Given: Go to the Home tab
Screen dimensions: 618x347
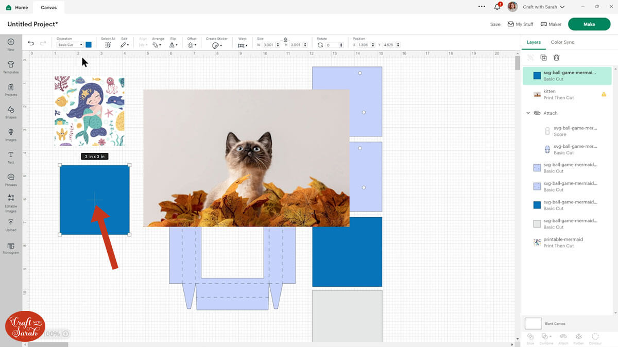Looking at the screenshot, I should [17, 8].
